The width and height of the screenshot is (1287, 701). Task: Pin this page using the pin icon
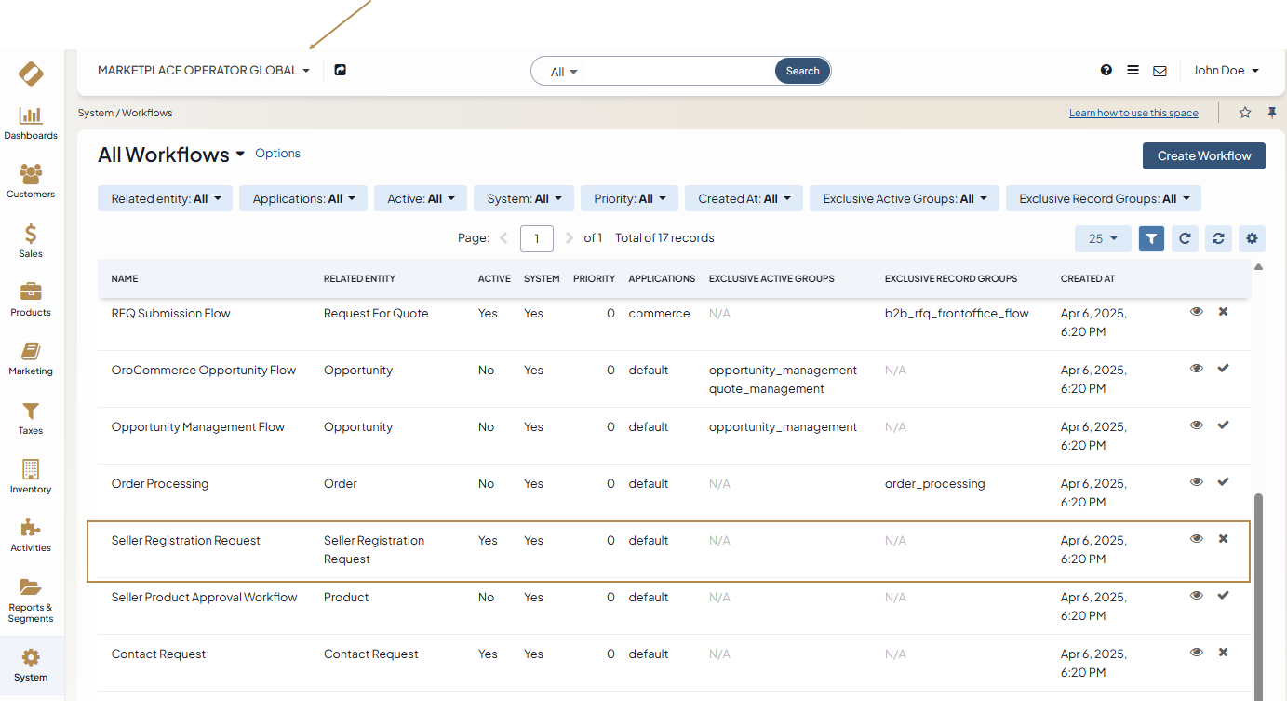[x=1272, y=113]
